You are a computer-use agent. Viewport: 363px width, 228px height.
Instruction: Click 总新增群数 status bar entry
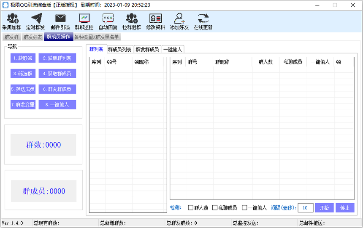pyautogui.click(x=113, y=223)
